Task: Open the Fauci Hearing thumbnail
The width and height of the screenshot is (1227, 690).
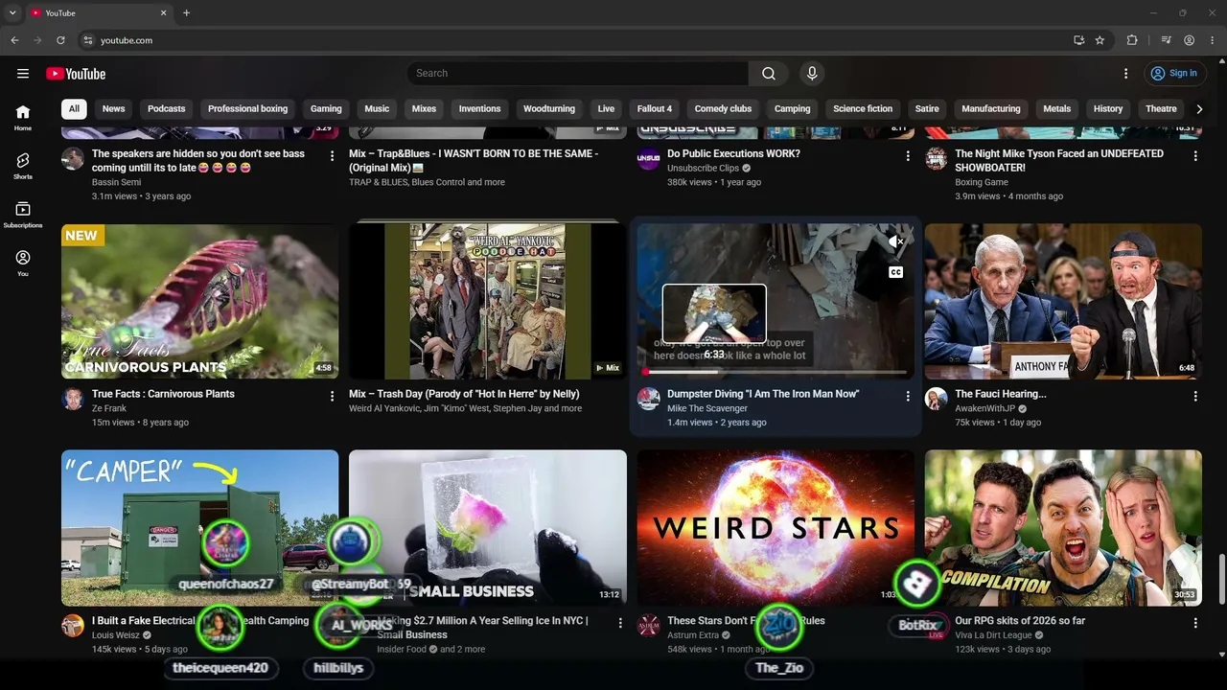Action: [1063, 302]
